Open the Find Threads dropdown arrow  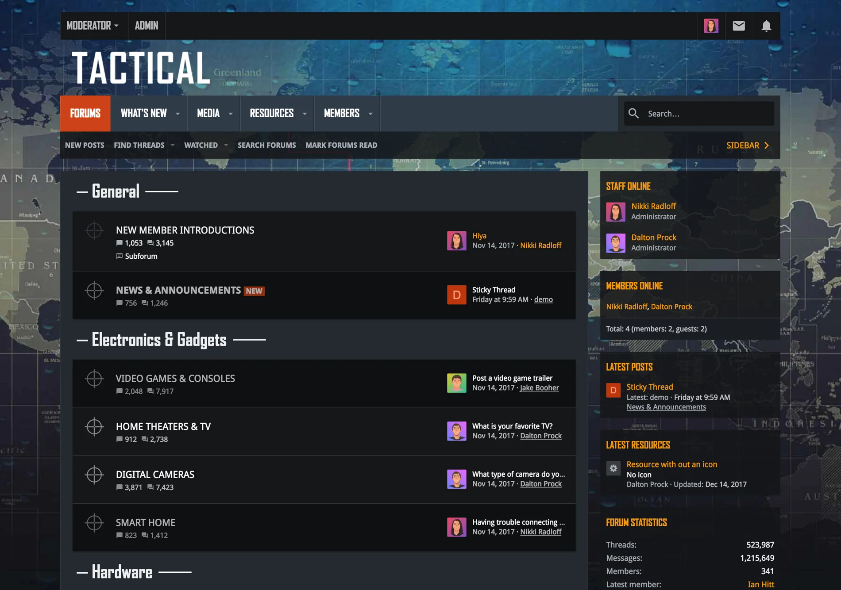(x=173, y=145)
